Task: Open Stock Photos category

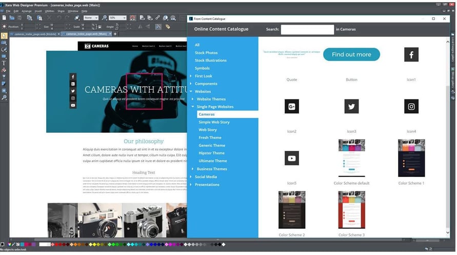Action: 206,53
